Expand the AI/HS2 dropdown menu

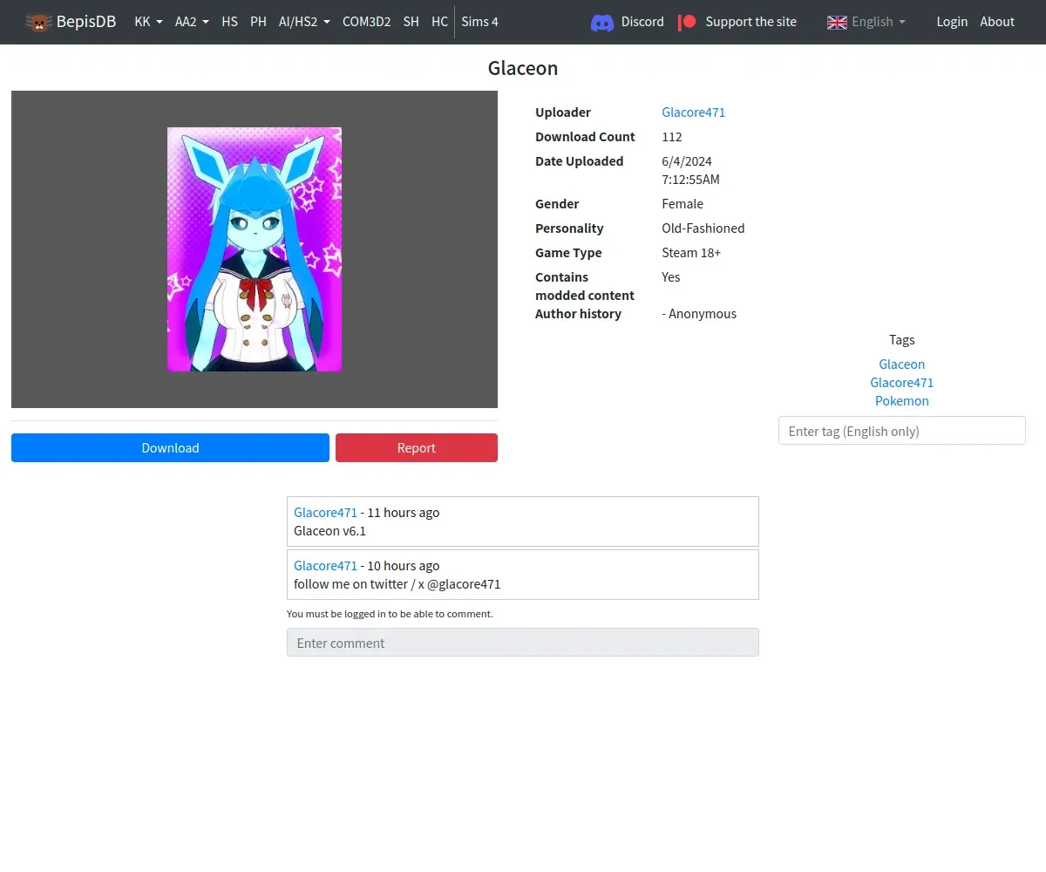tap(304, 22)
